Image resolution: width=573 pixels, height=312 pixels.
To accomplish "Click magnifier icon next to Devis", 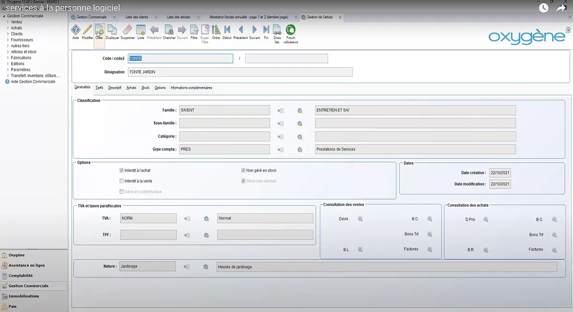I will (361, 219).
